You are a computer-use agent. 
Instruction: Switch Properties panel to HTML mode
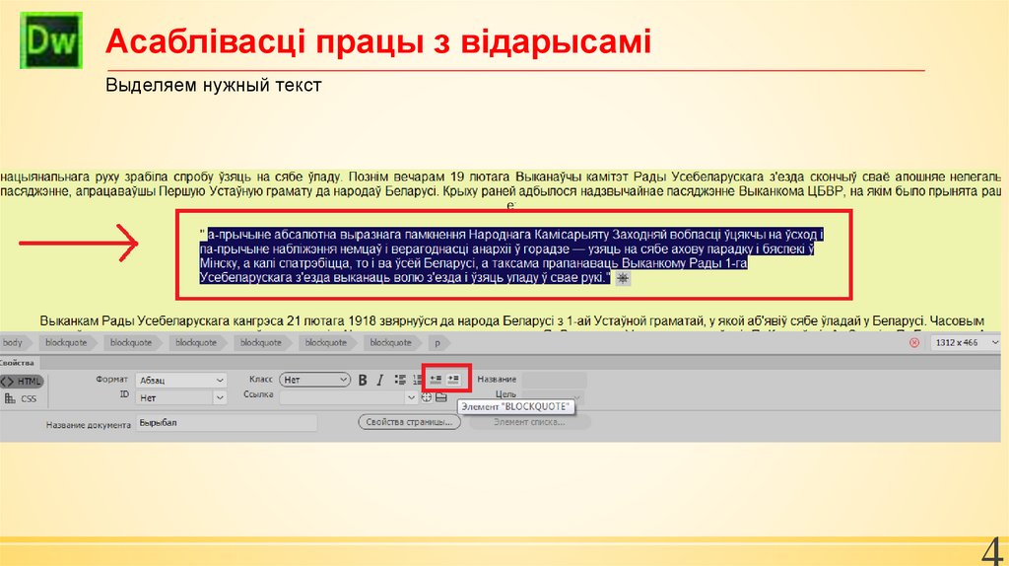(22, 382)
